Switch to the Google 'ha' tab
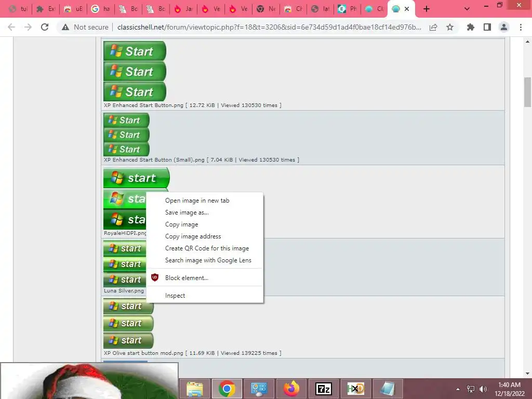This screenshot has width=532, height=399. [101, 9]
